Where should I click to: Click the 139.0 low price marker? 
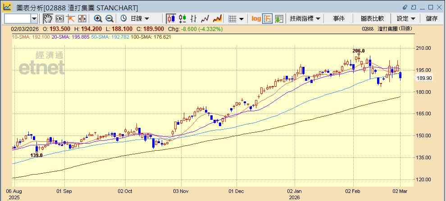36,155
